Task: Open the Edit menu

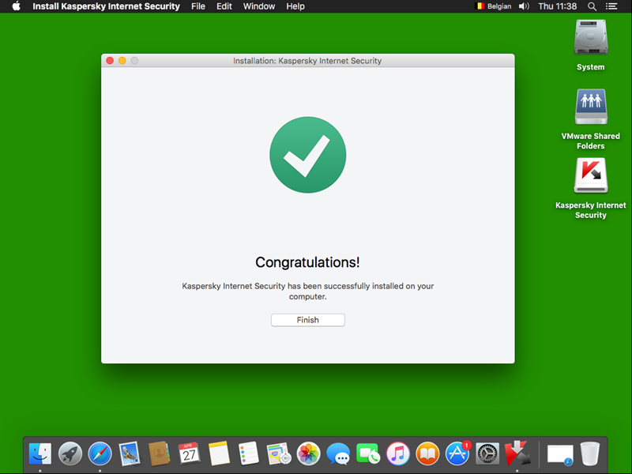Action: [224, 6]
